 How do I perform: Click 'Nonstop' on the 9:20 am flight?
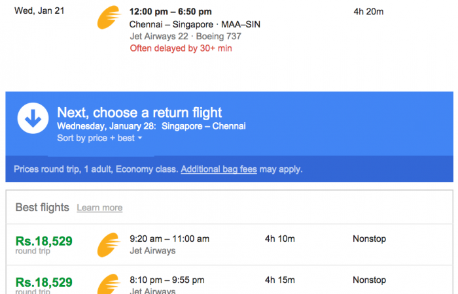(369, 239)
